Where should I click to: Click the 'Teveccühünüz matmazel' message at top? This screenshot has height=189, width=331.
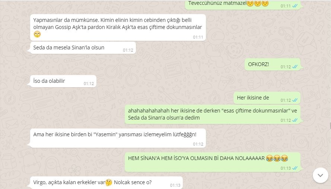[243, 4]
